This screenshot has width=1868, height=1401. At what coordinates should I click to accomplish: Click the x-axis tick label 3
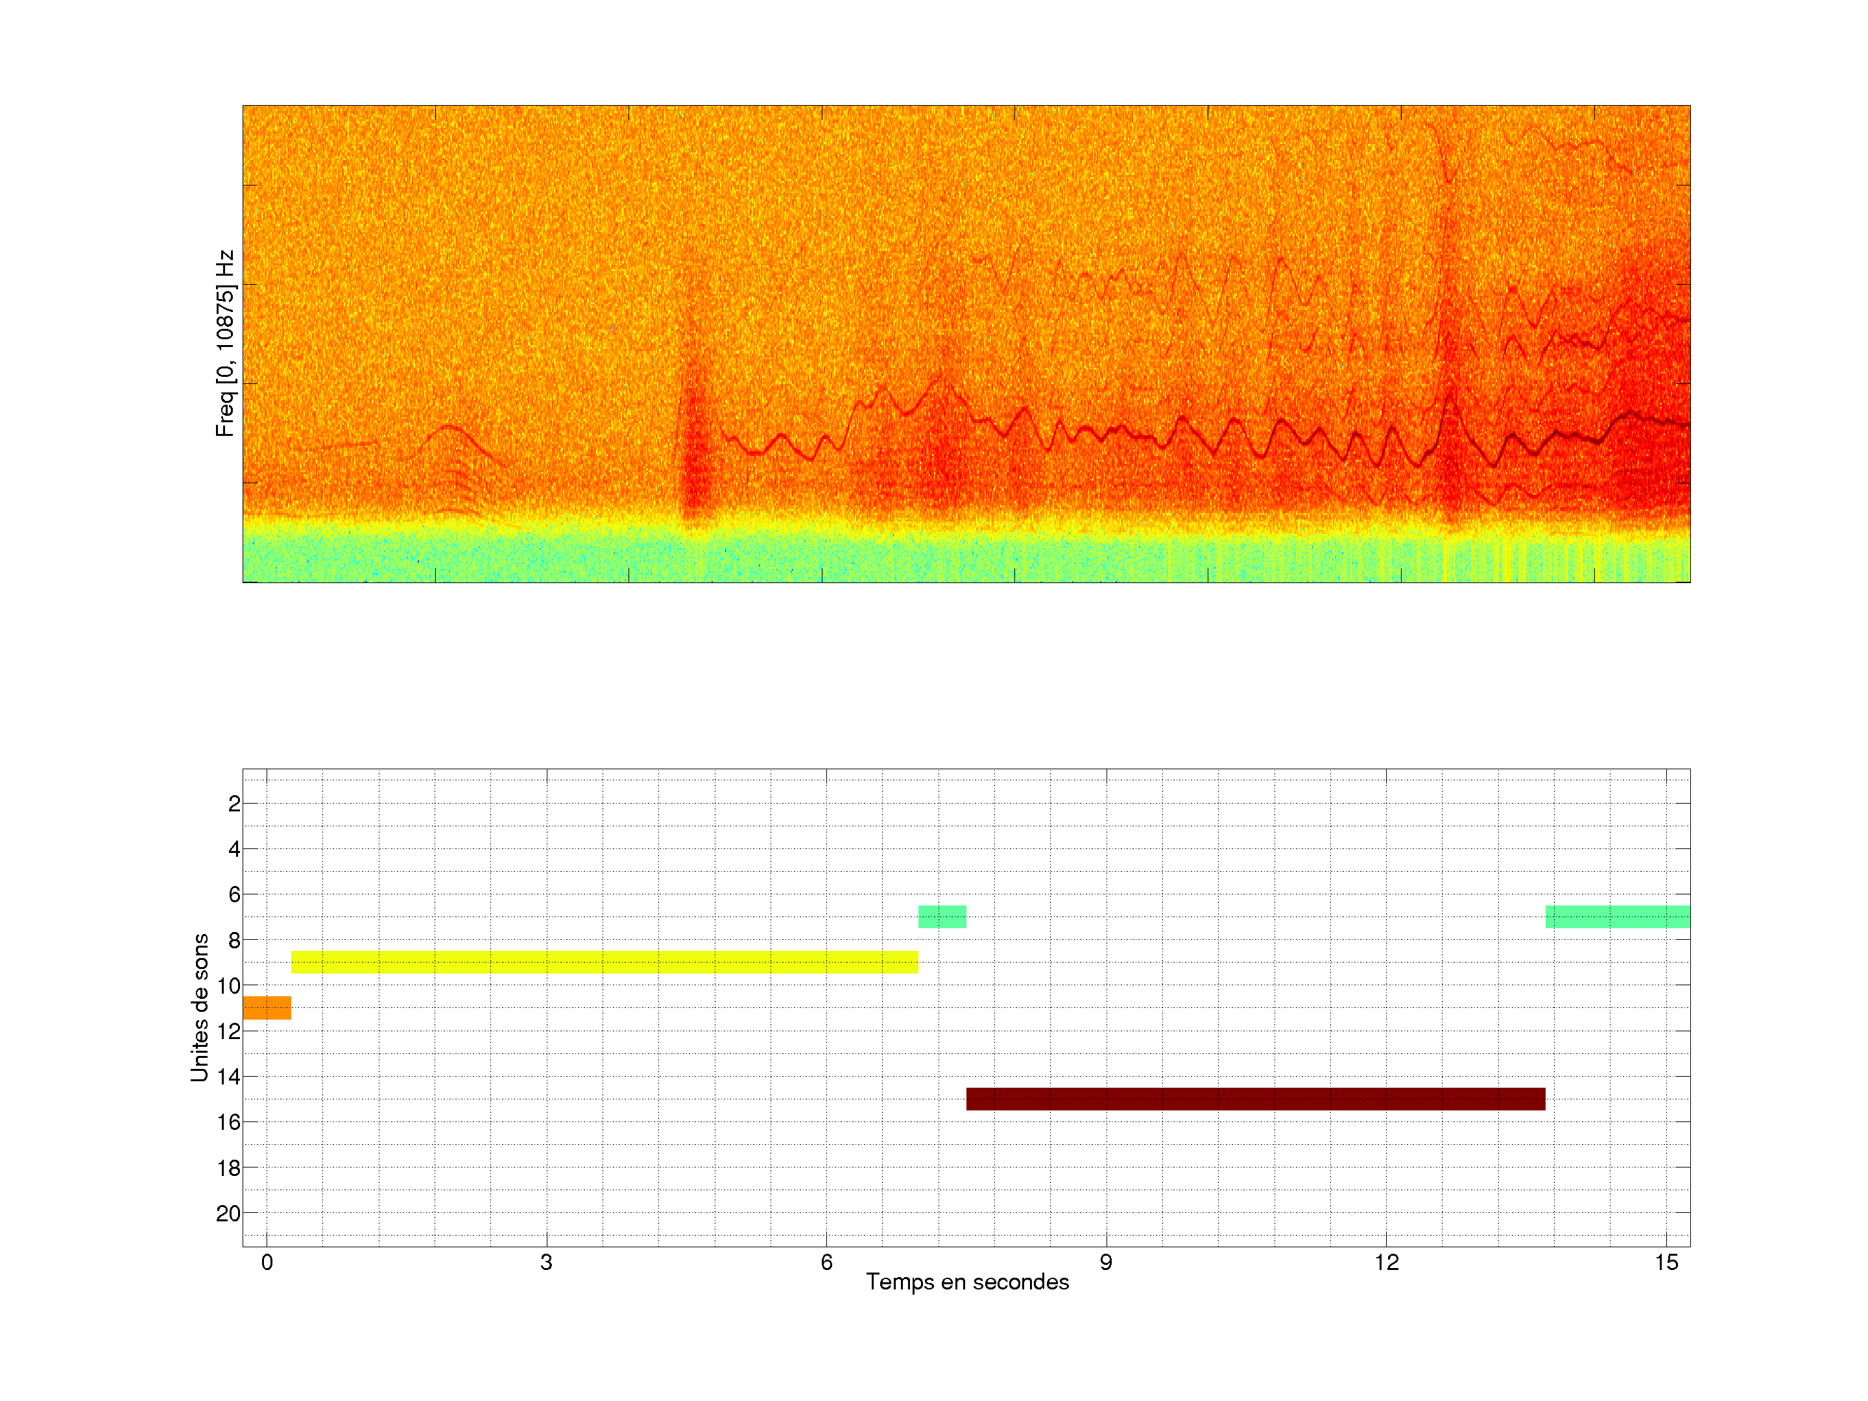click(x=546, y=1262)
